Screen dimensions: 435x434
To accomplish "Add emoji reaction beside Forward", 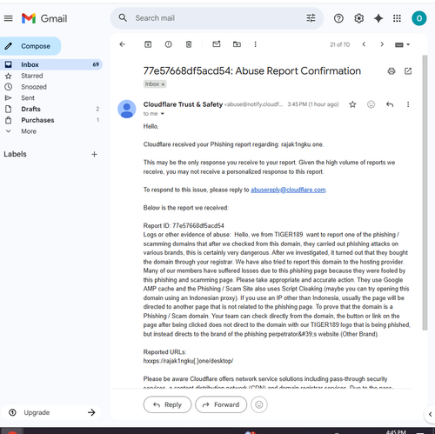I will click(259, 404).
